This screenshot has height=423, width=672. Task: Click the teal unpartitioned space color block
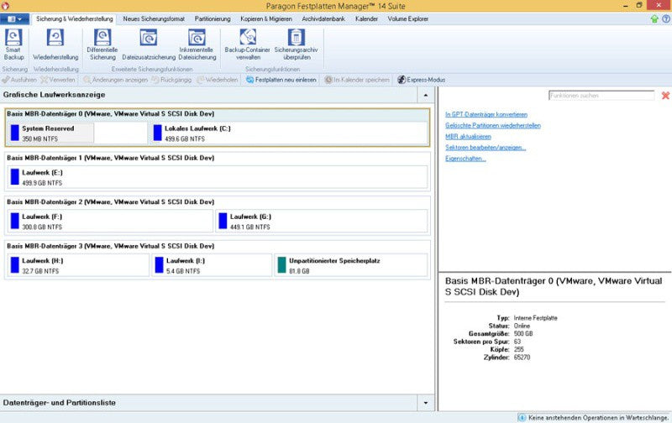pos(281,265)
